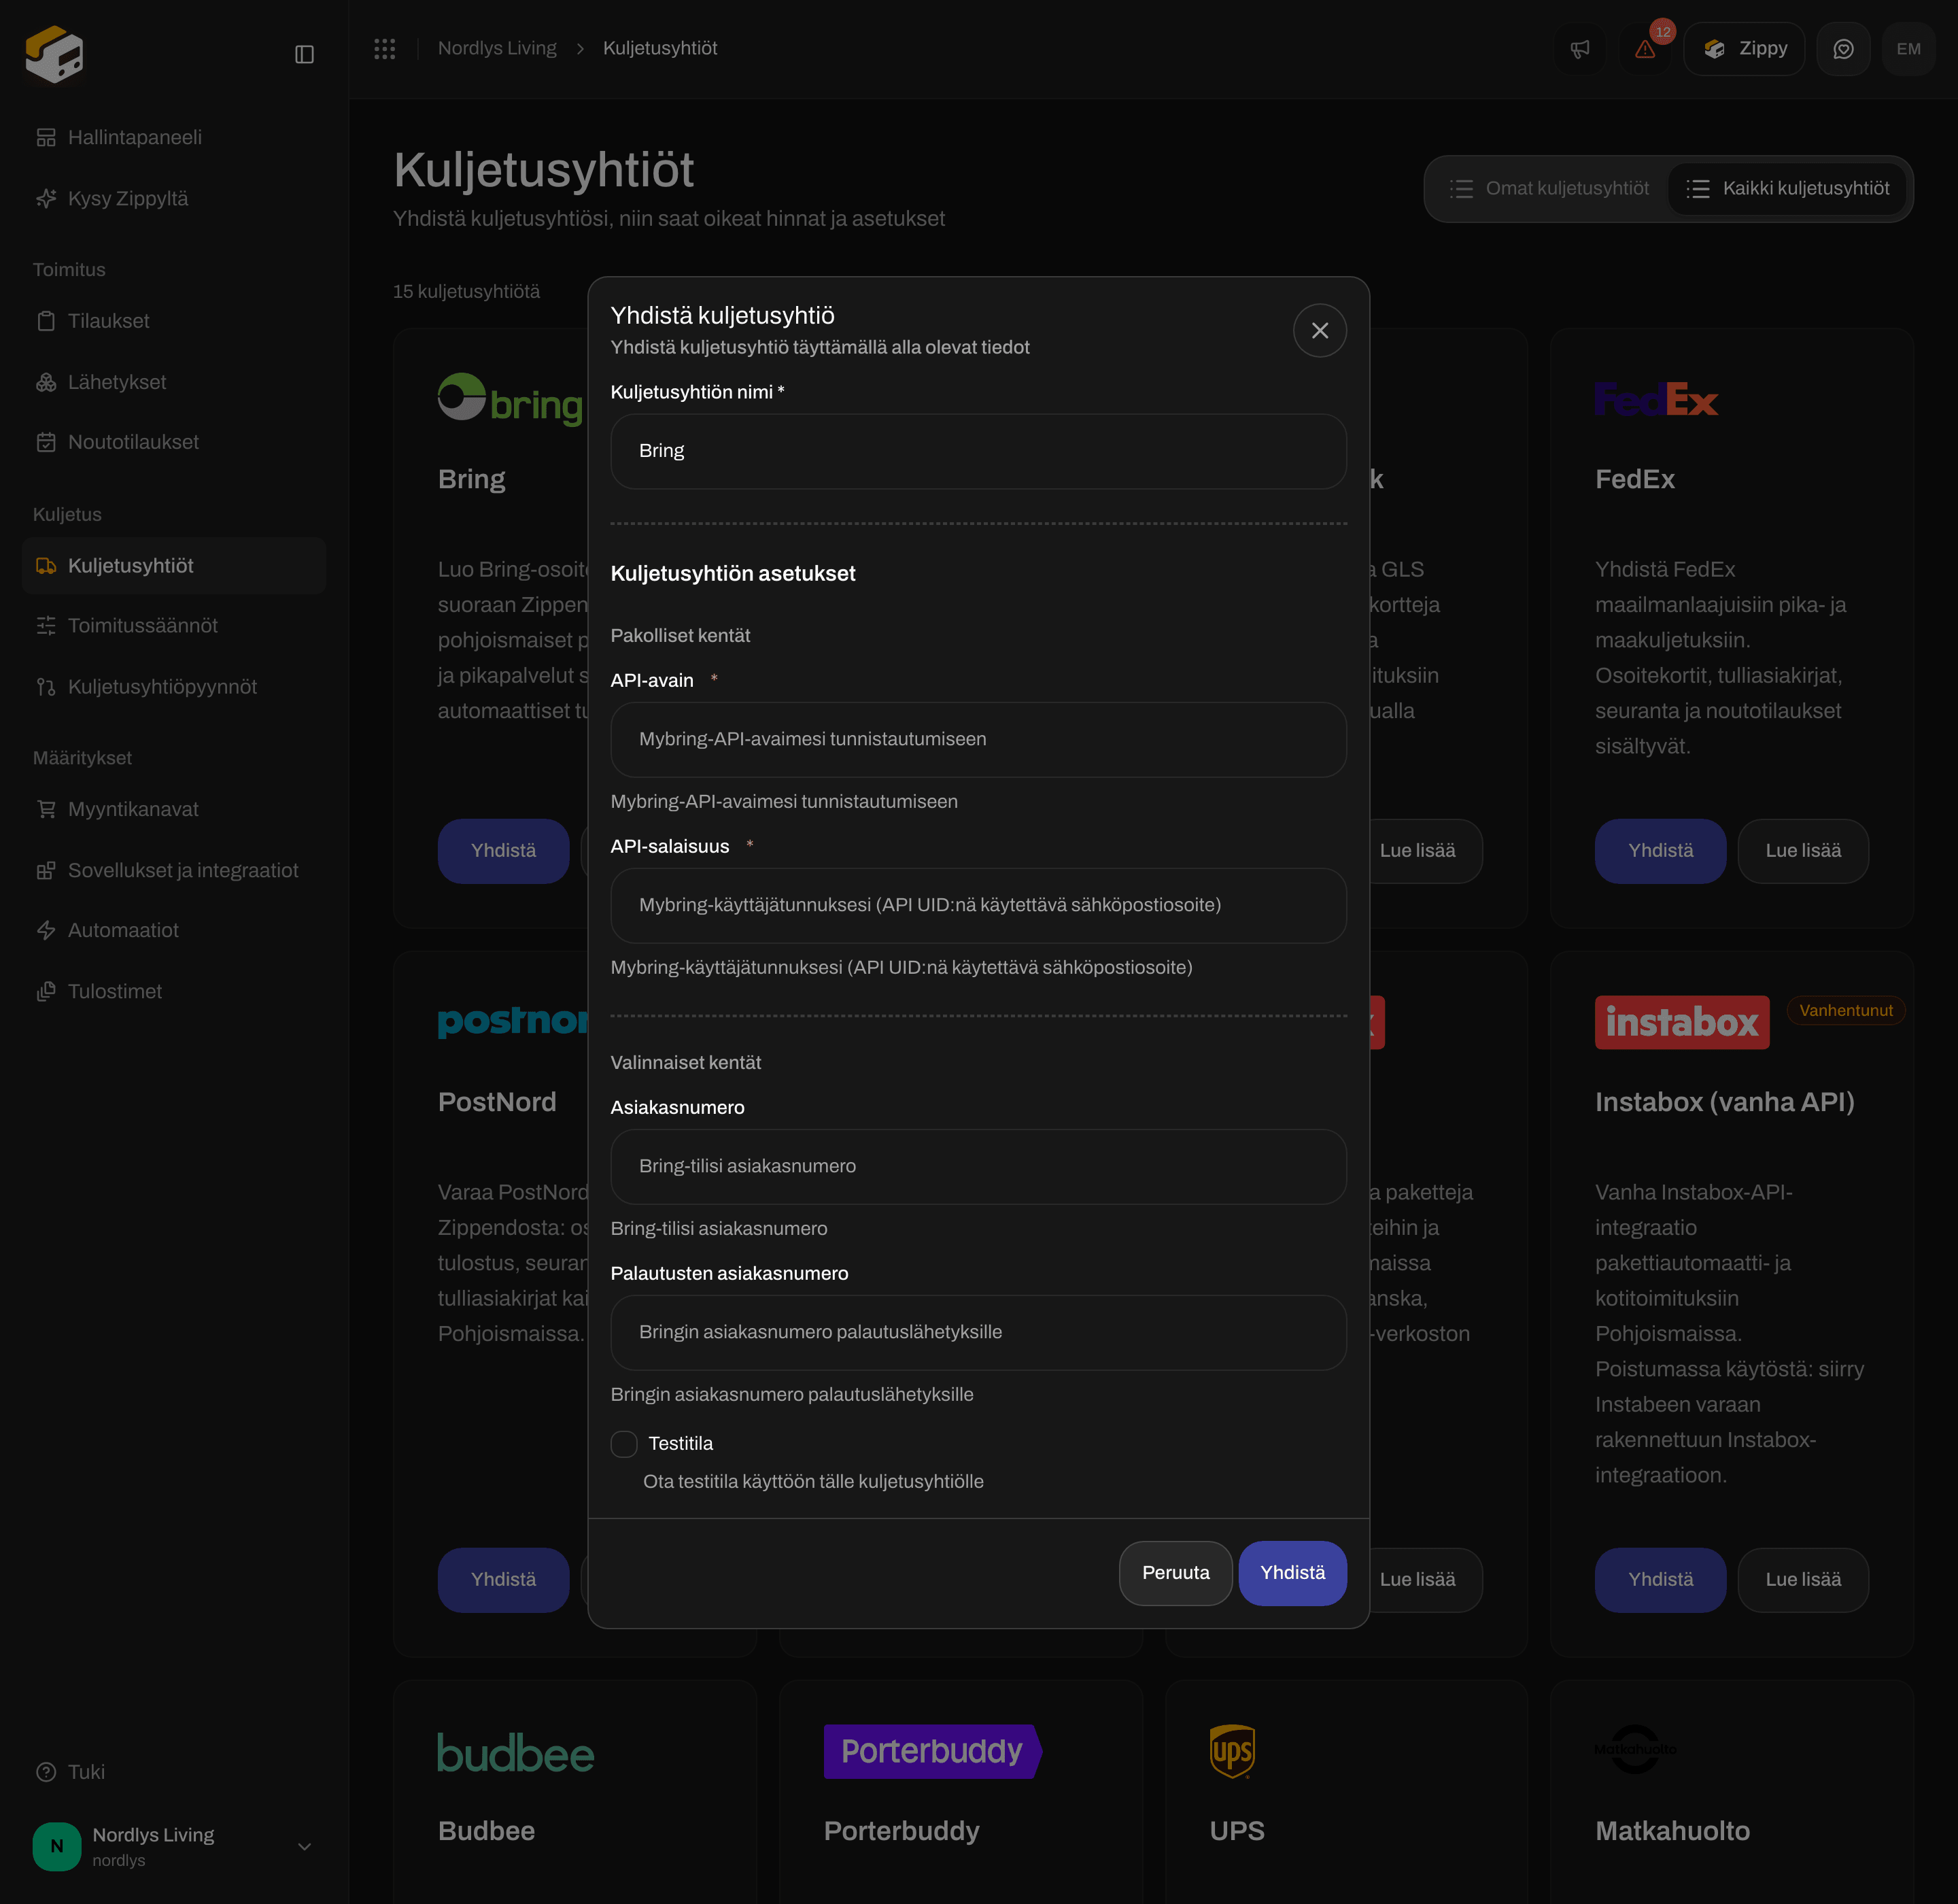
Task: Click the API-avain input field
Action: 978,739
